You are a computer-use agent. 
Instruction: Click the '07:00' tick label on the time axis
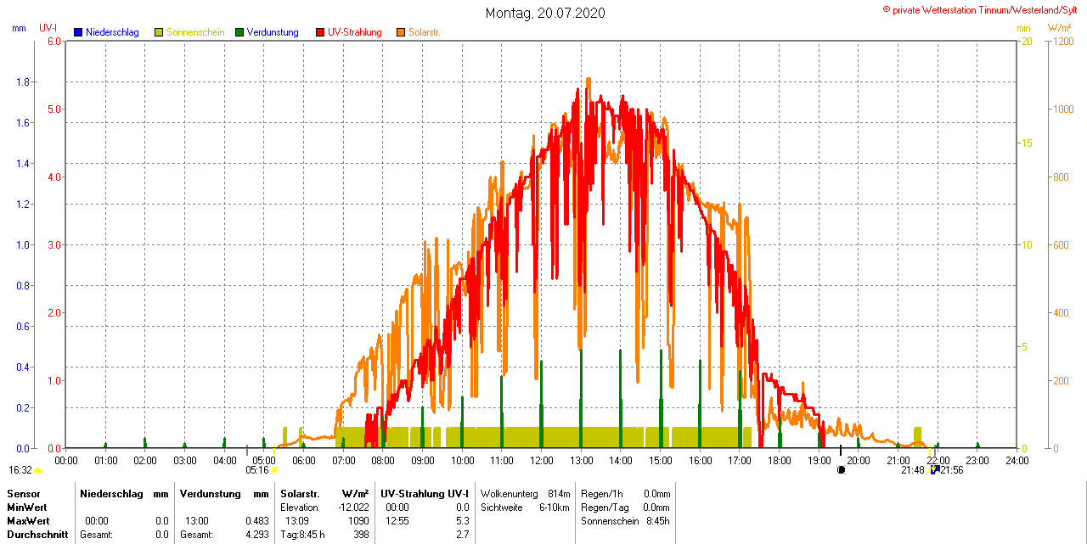pos(343,461)
